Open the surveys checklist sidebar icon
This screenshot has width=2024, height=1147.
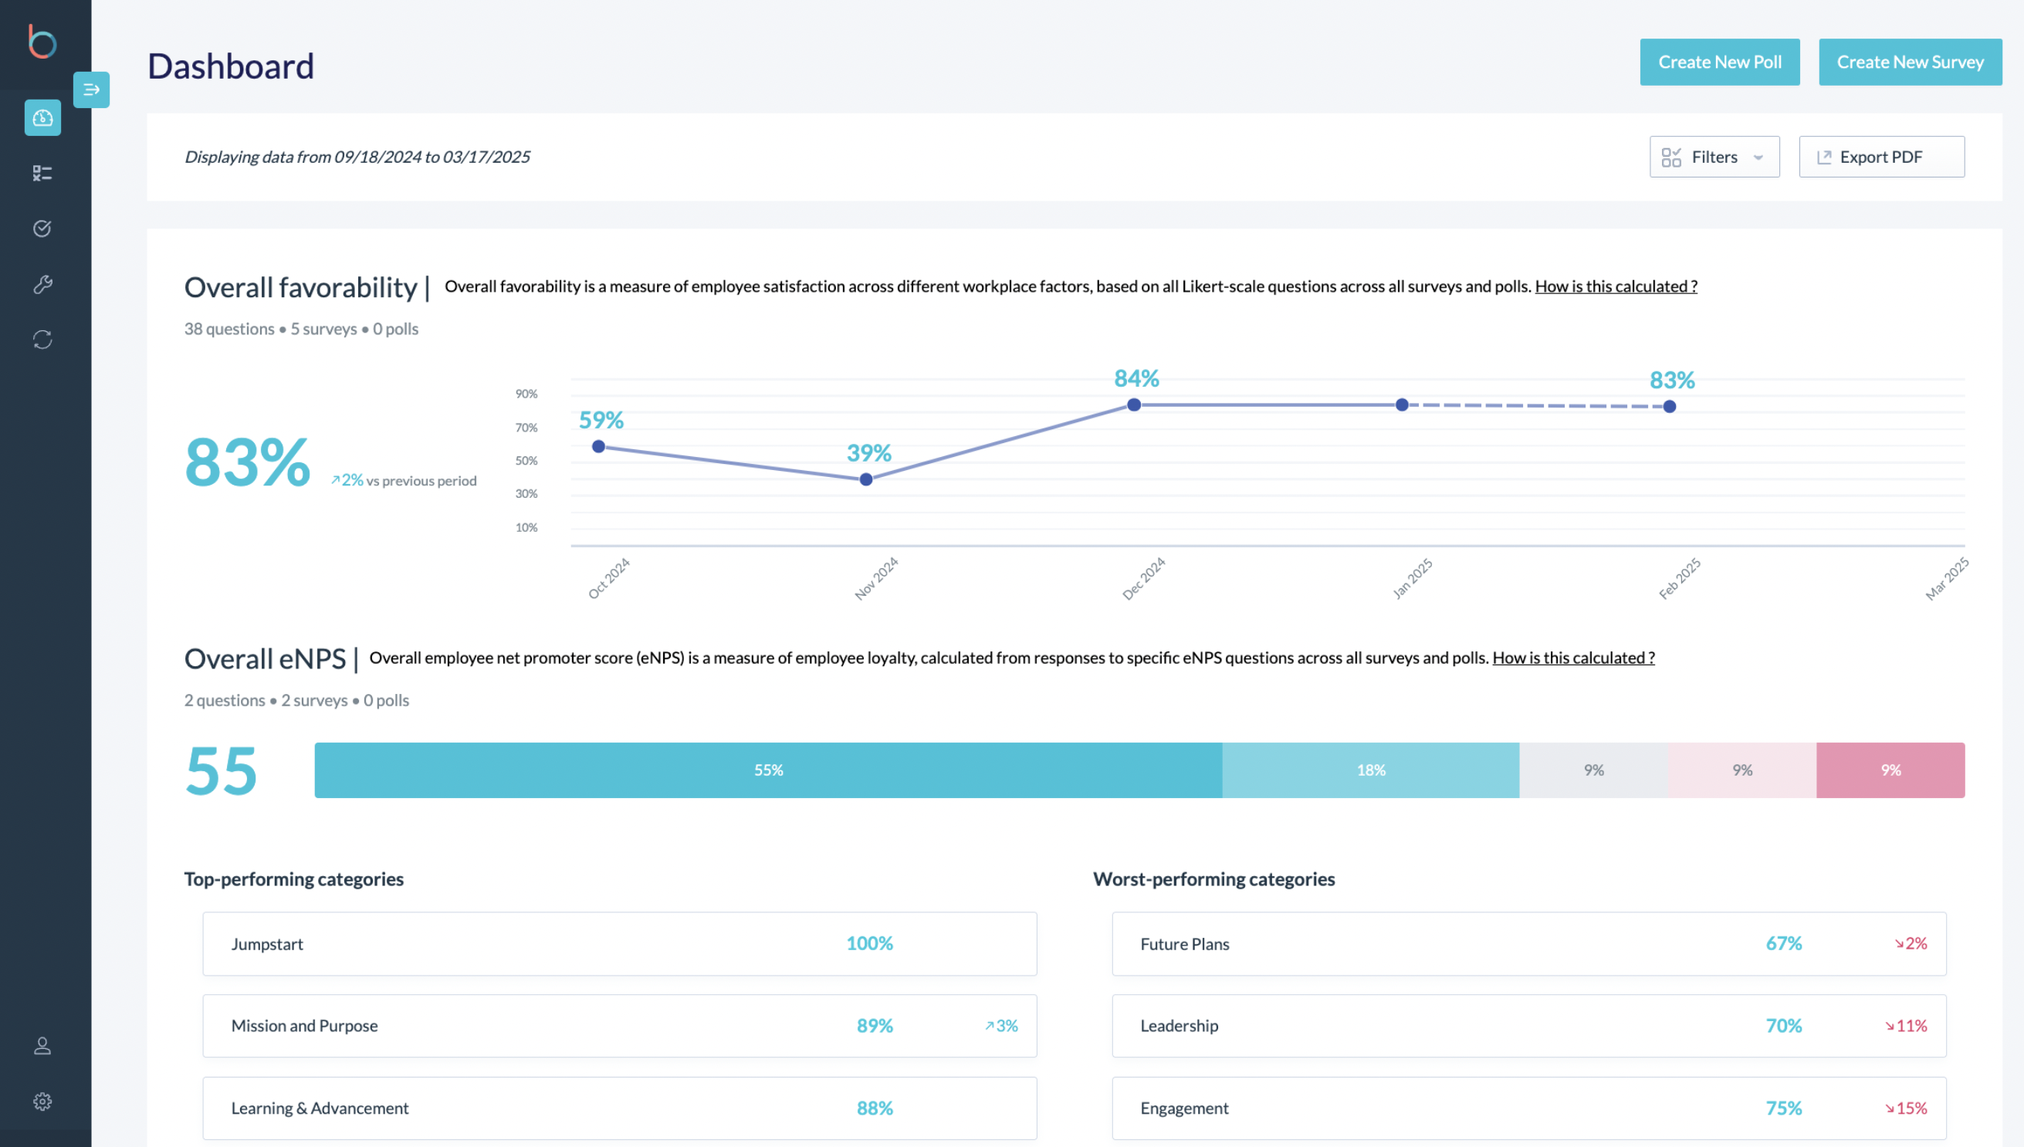(x=42, y=174)
